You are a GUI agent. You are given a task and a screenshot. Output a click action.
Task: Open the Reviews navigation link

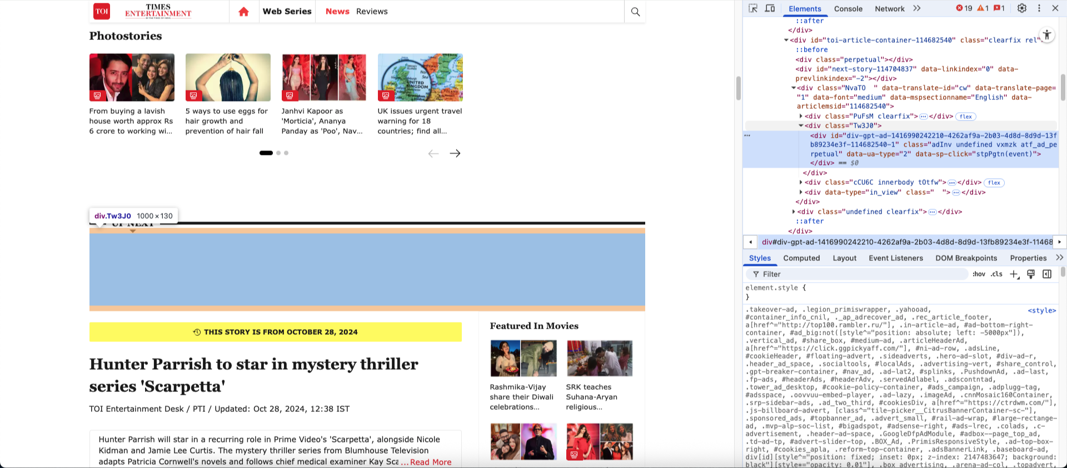tap(372, 11)
